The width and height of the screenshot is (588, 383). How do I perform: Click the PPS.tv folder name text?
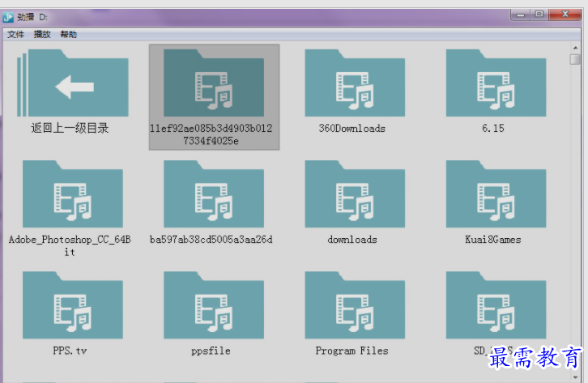(x=70, y=351)
